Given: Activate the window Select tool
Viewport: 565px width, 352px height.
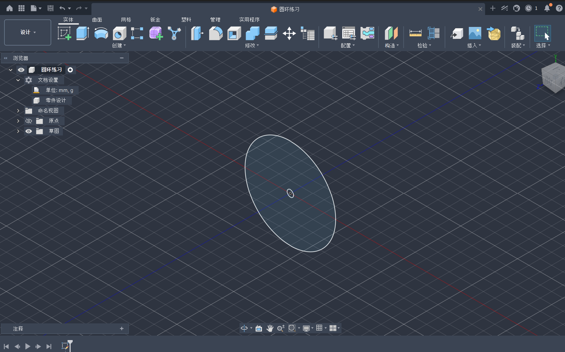Looking at the screenshot, I should (x=542, y=33).
